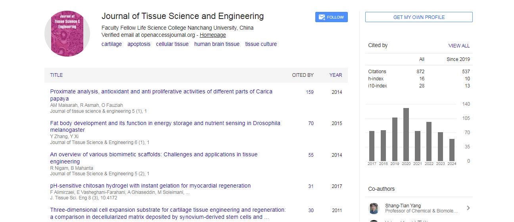This screenshot has width=514, height=222.
Task: Click the human brain tissue tag
Action: coord(217,44)
